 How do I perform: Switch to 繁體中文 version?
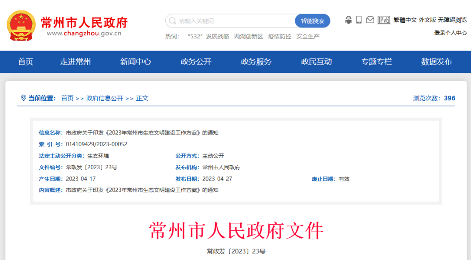[x=405, y=20]
